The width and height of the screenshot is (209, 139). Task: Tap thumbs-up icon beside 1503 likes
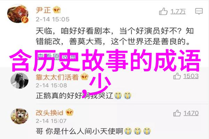[x=177, y=76]
